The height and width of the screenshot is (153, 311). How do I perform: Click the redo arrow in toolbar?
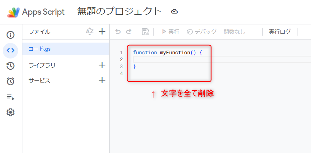(x=129, y=32)
